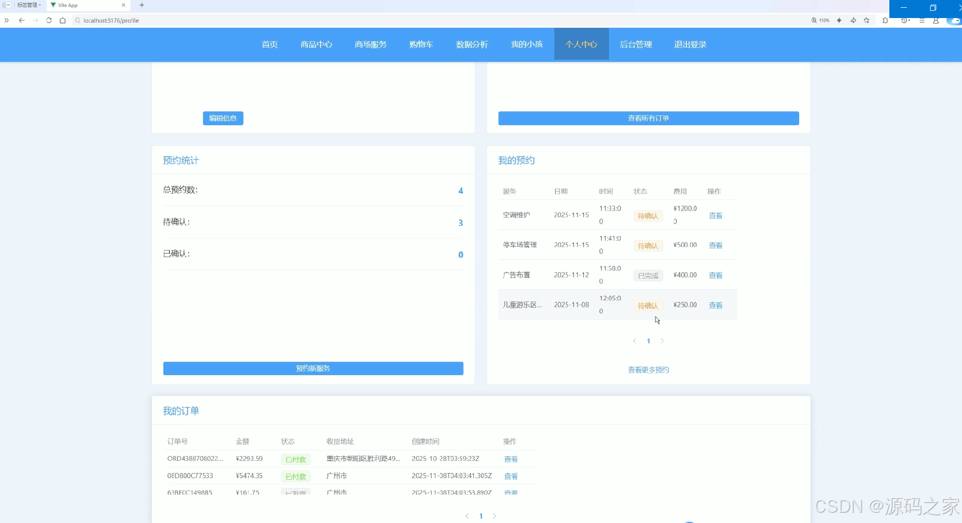Click the ¥5474.35 order amount

[x=249, y=476]
